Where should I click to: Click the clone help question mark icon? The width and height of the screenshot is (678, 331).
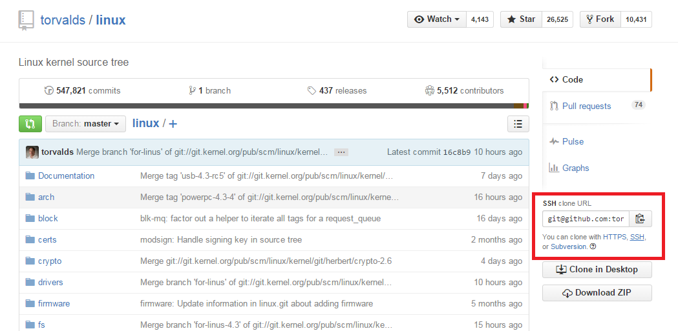[x=593, y=246]
